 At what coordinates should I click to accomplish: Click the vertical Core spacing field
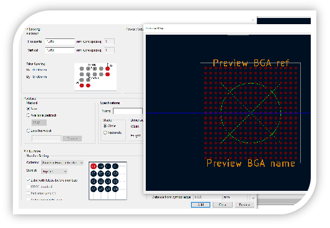coord(109,50)
